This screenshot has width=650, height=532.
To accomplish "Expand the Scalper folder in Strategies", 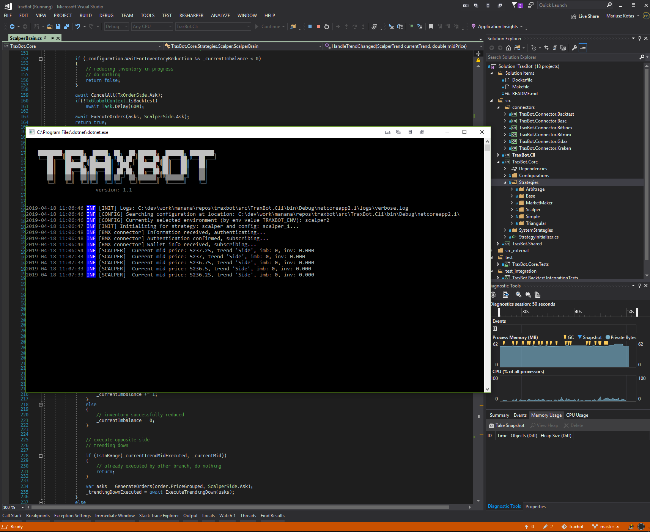I will click(512, 210).
